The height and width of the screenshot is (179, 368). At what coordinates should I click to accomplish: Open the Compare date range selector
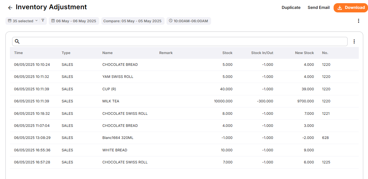pos(132,21)
